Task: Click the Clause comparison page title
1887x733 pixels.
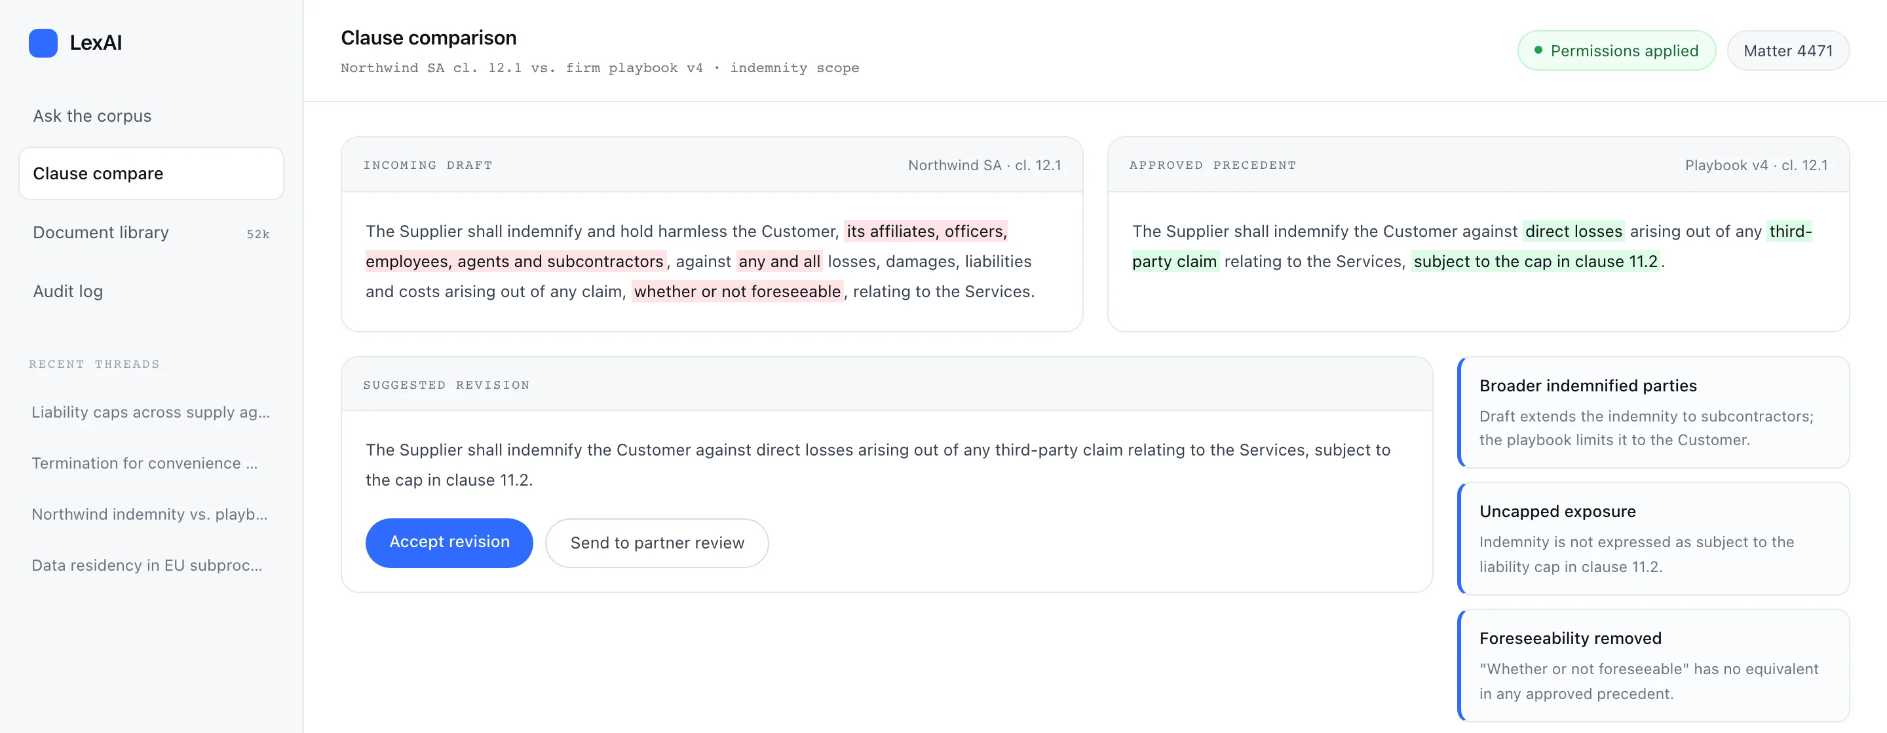Action: [x=429, y=37]
